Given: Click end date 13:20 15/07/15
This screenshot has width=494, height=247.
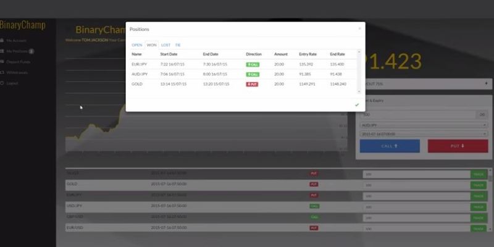Looking at the screenshot, I should click(x=216, y=84).
